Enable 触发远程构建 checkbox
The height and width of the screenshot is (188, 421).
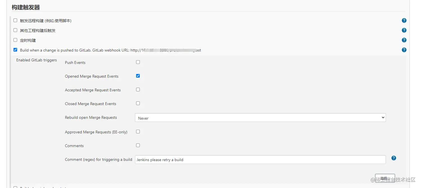pos(15,20)
